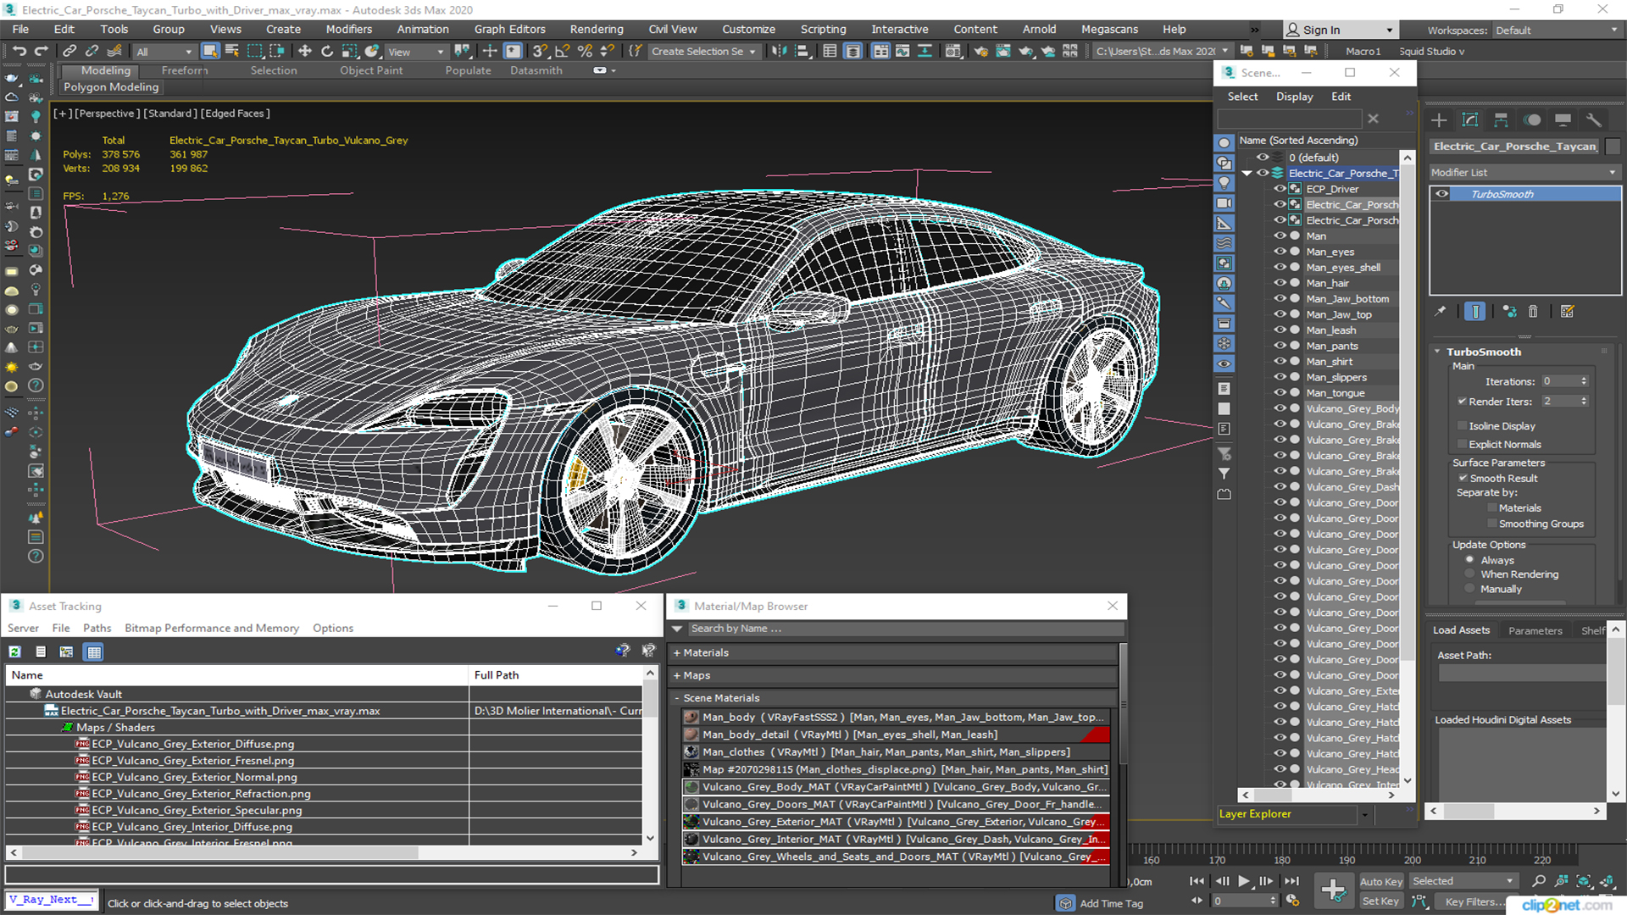Image resolution: width=1627 pixels, height=915 pixels.
Task: Hide the ECP_Driver object eye
Action: pyautogui.click(x=1280, y=189)
